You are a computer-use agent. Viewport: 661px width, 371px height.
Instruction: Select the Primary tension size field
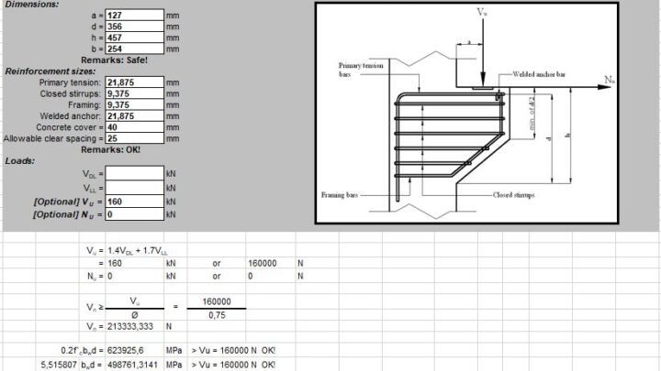(134, 82)
